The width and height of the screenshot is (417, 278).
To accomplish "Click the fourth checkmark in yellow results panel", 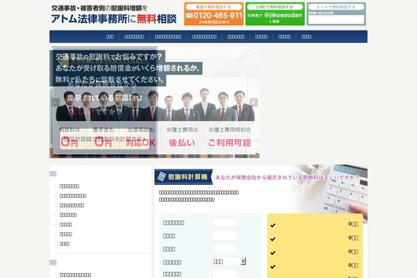I will (x=272, y=267).
